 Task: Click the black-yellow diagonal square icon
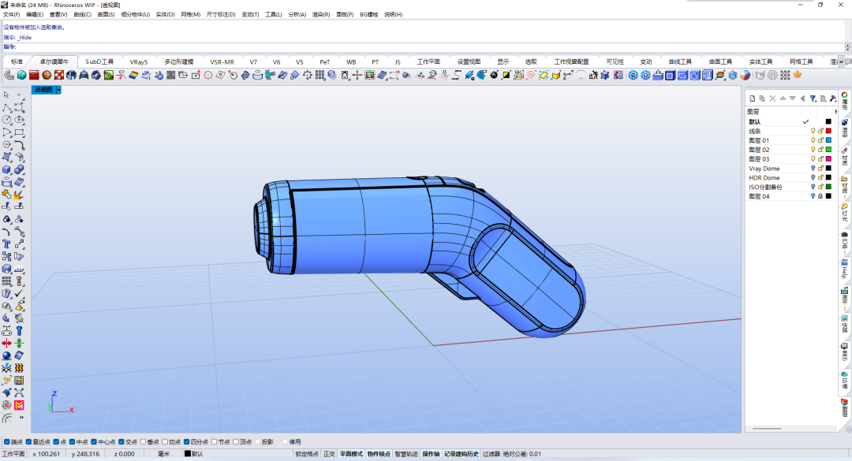[x=506, y=75]
